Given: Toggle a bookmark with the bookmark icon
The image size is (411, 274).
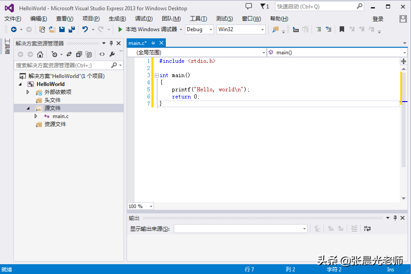Looking at the screenshot, I should 342,29.
